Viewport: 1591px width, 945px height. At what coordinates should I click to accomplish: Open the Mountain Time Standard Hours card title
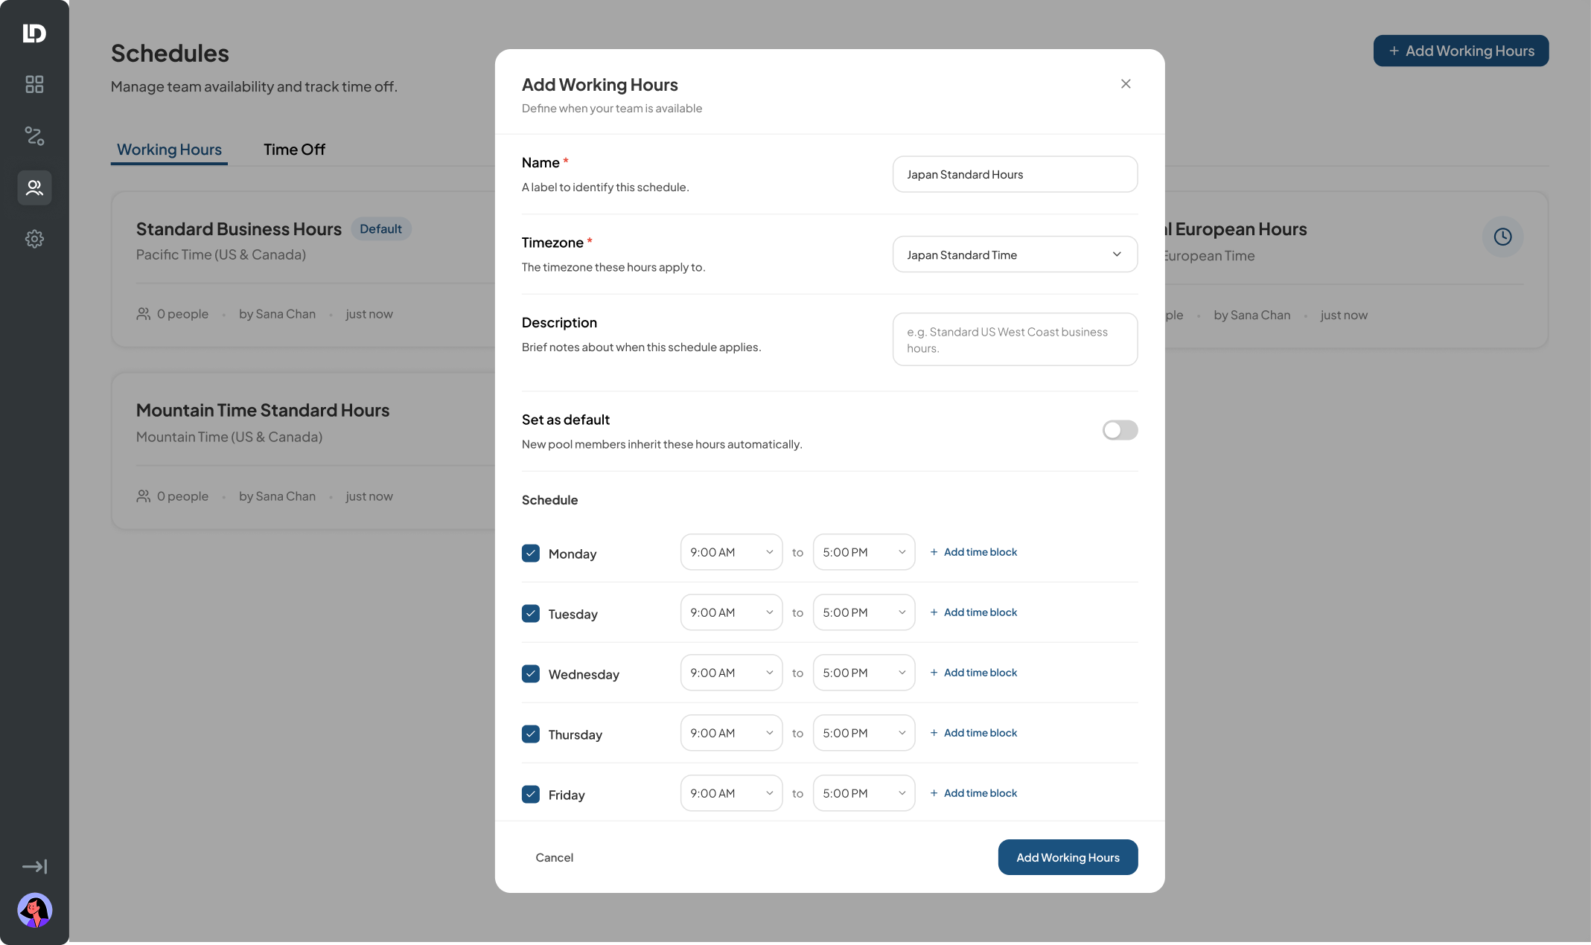point(263,411)
